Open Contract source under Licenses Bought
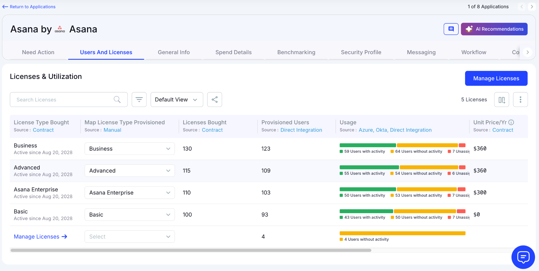Viewport: 539px width, 271px height. tap(212, 130)
